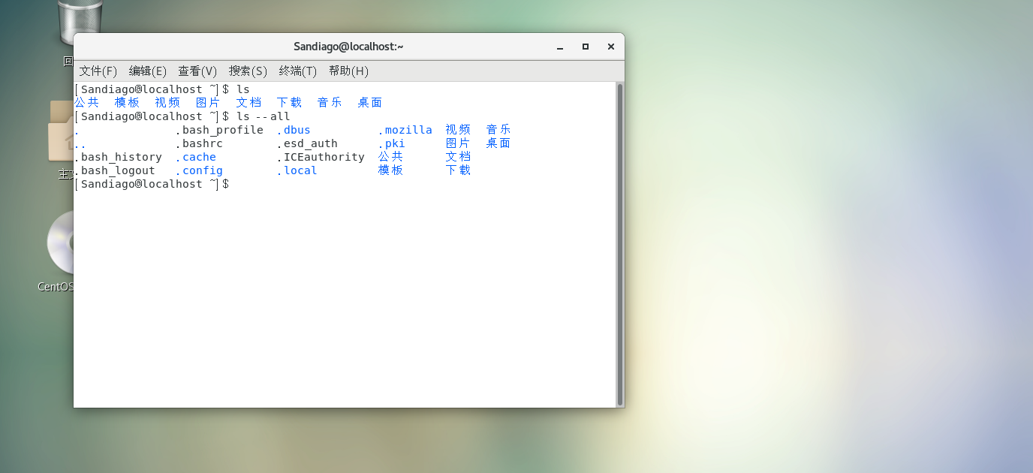Click the .dbus directory entry
The image size is (1033, 473).
click(294, 130)
